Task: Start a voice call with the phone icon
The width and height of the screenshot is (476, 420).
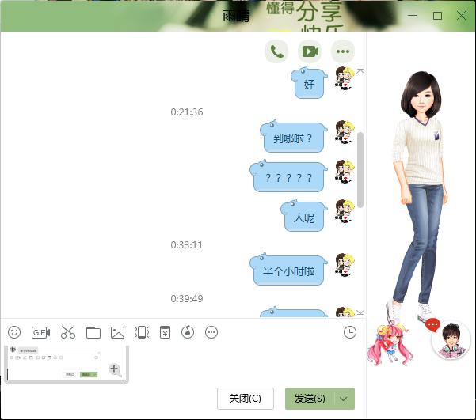Action: coord(276,51)
